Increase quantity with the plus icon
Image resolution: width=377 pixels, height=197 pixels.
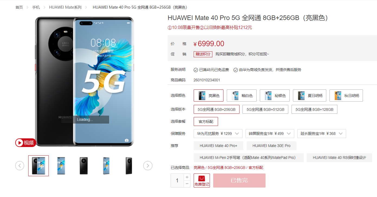(x=187, y=177)
